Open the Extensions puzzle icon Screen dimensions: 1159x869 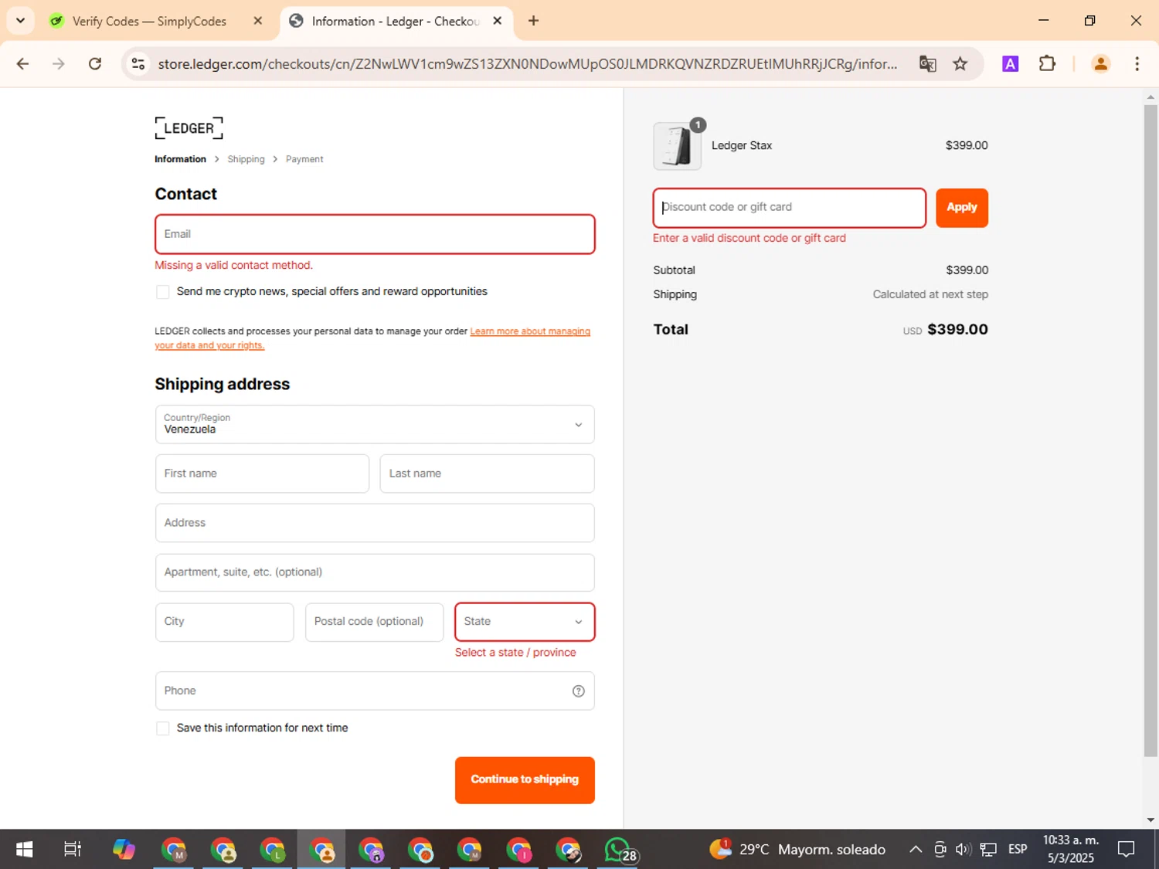(x=1047, y=64)
